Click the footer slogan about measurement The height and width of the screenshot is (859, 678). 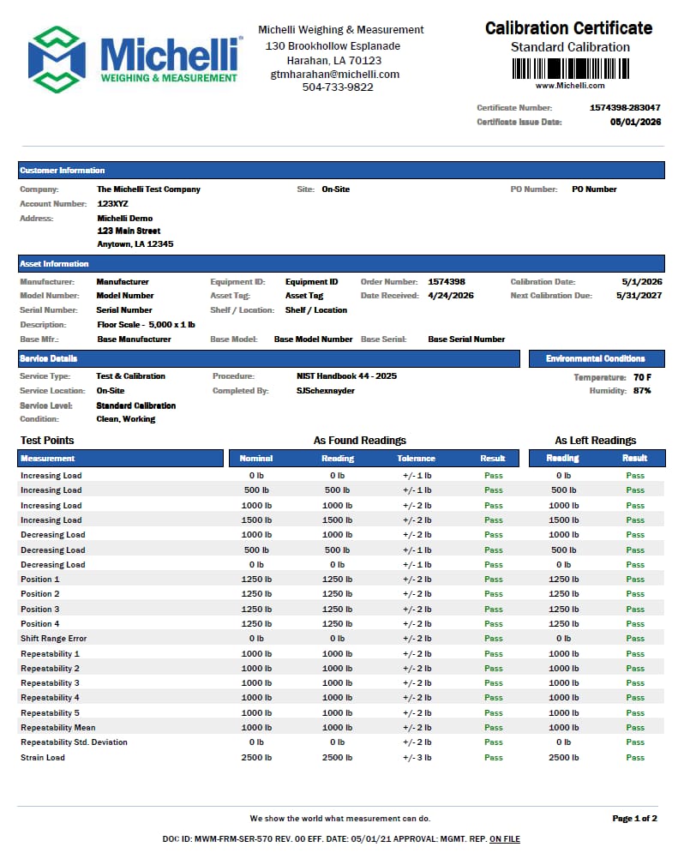click(340, 818)
